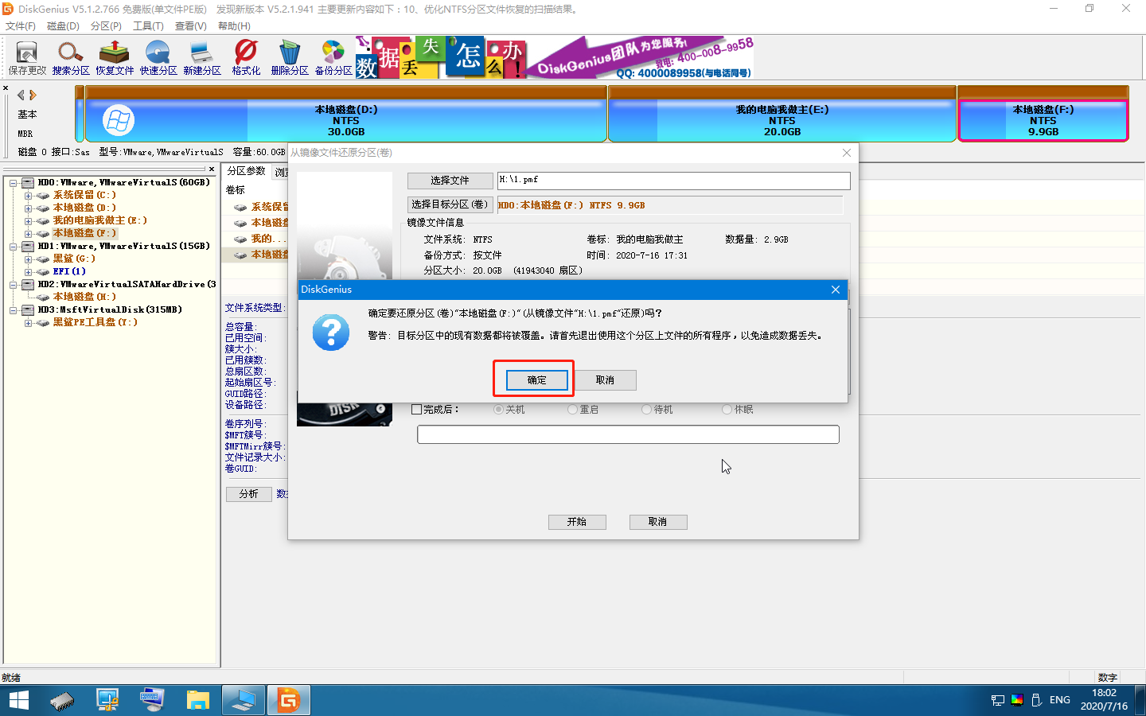Collapse the HD3 MsftVirtualDisk node
Image resolution: width=1146 pixels, height=716 pixels.
point(14,310)
